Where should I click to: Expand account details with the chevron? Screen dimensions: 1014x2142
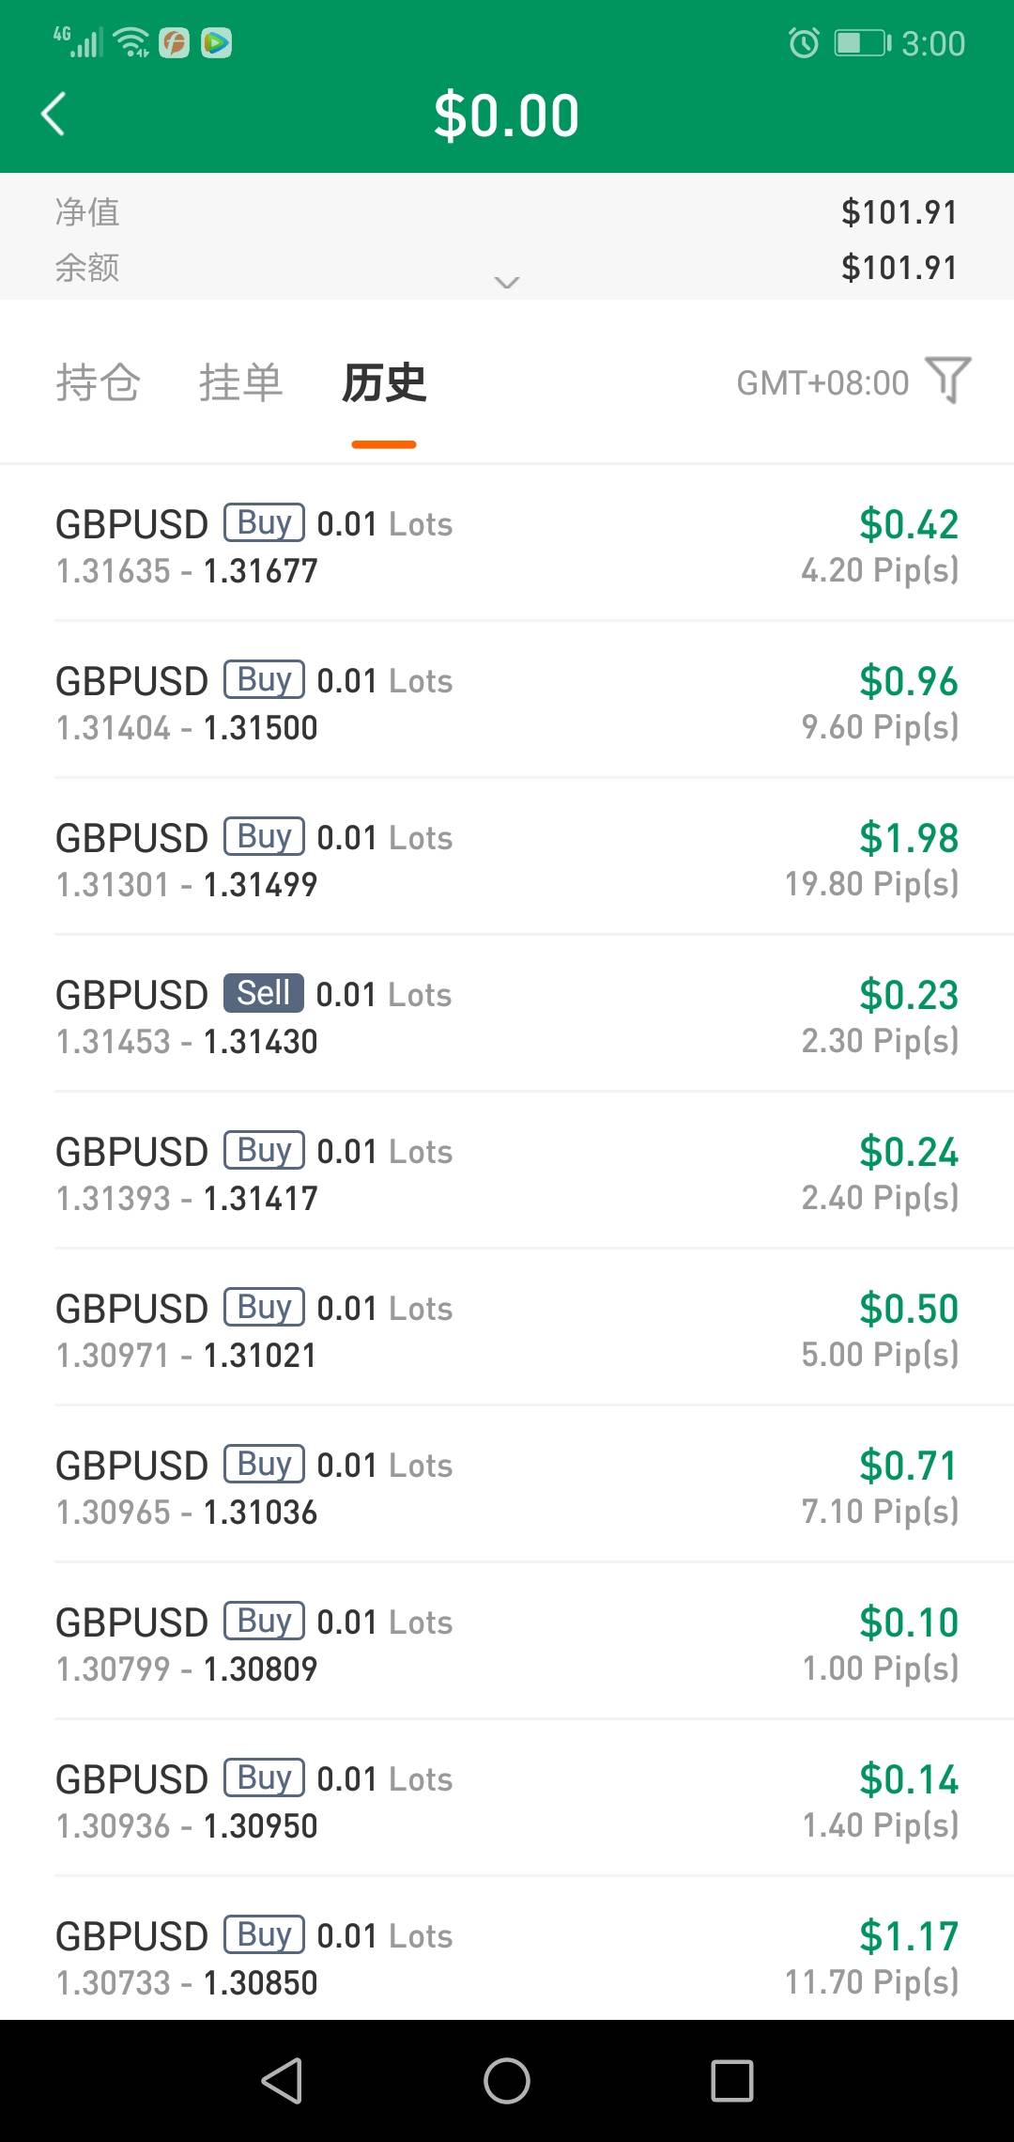coord(507,282)
